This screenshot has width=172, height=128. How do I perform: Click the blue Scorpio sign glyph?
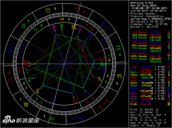coord(81,117)
